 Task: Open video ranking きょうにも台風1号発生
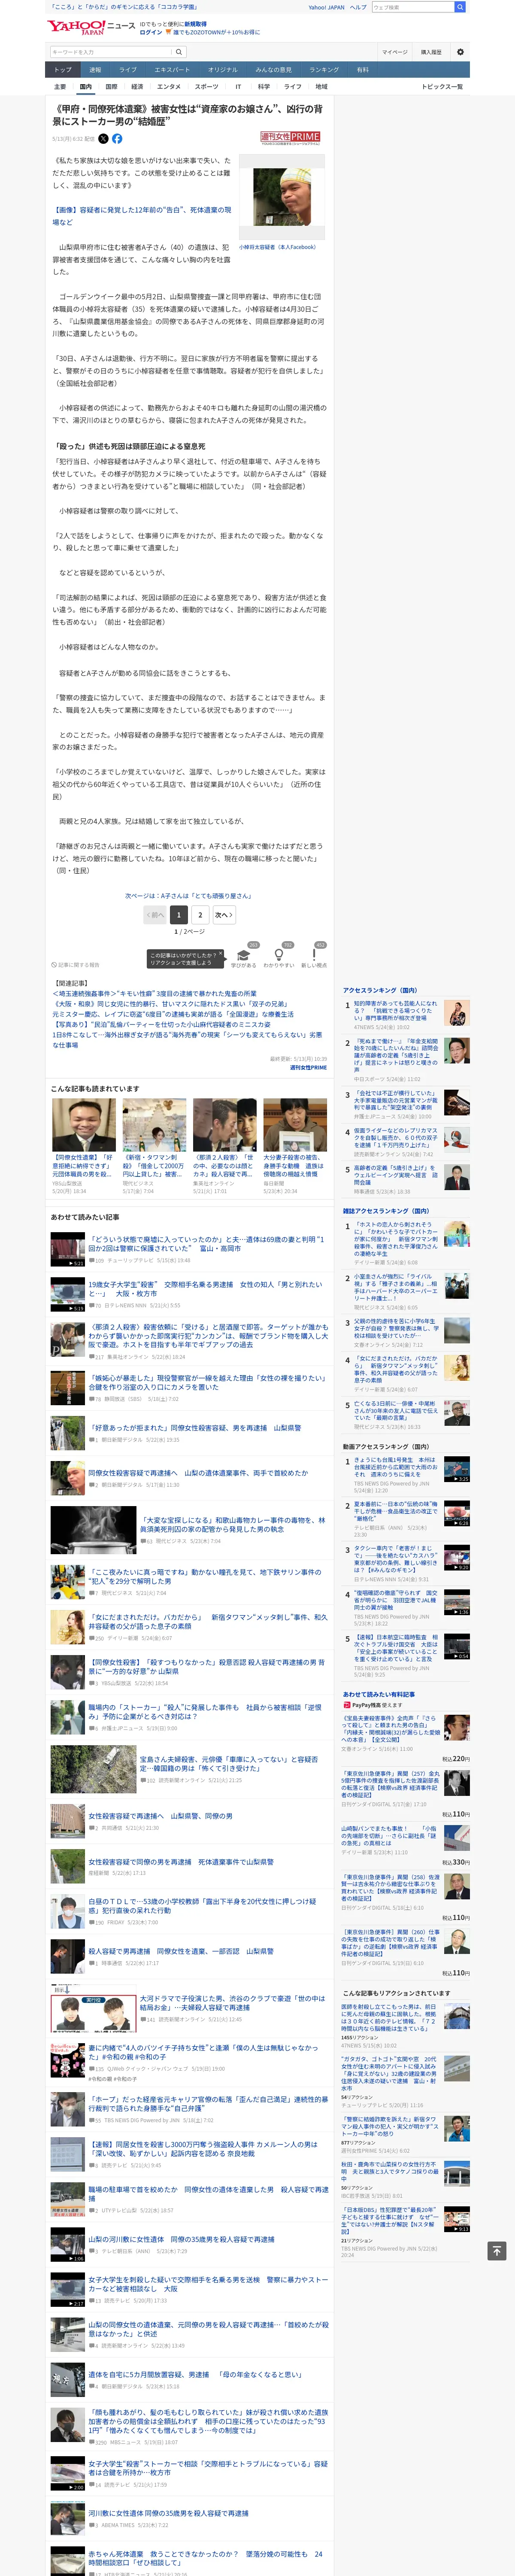[396, 1468]
